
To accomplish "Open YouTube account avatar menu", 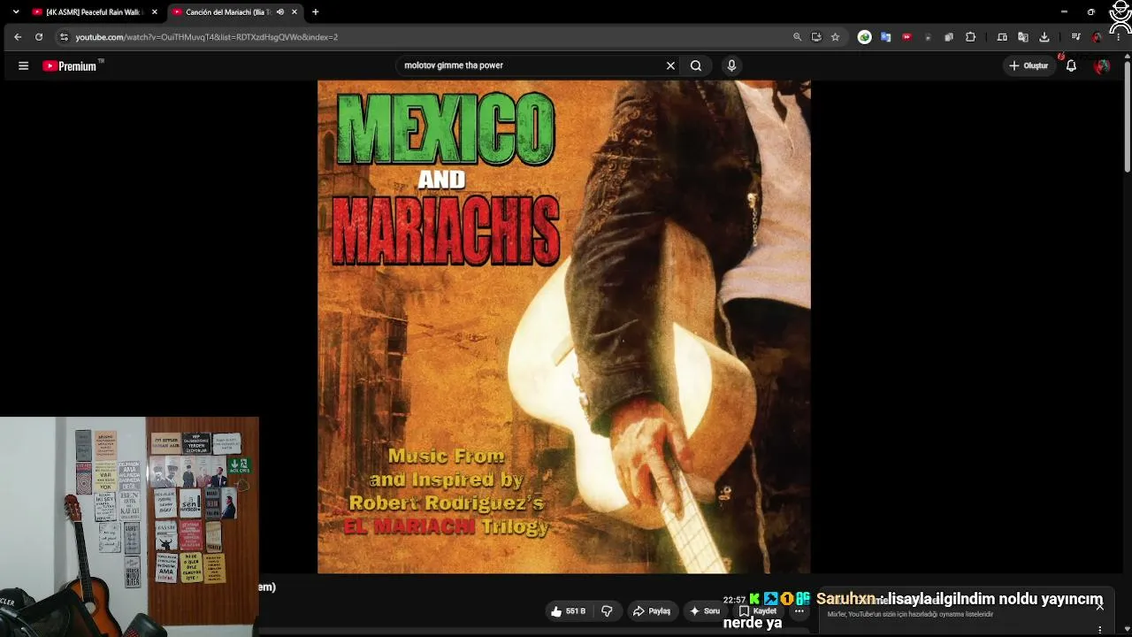I will tap(1102, 65).
